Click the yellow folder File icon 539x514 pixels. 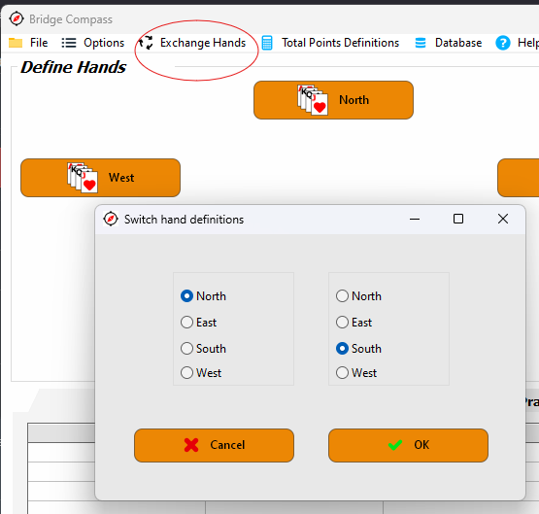pos(16,43)
